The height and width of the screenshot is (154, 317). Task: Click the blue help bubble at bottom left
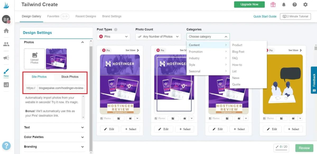click(x=6, y=146)
